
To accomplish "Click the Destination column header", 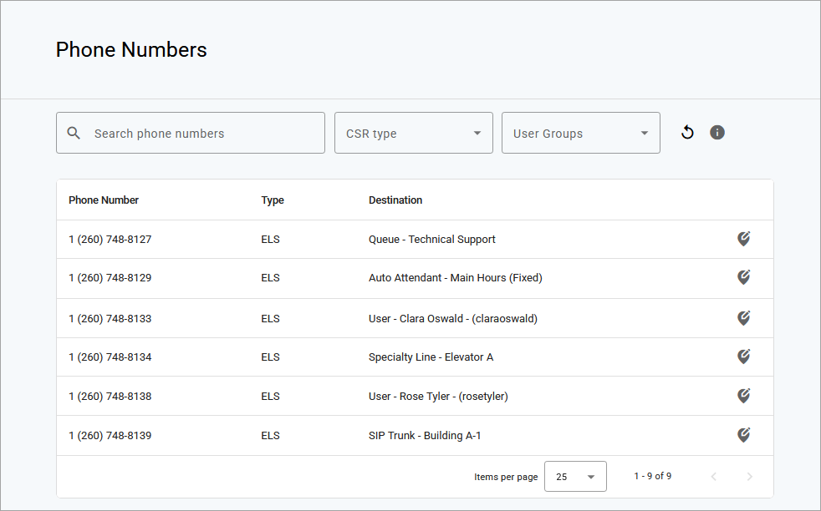I will (395, 200).
